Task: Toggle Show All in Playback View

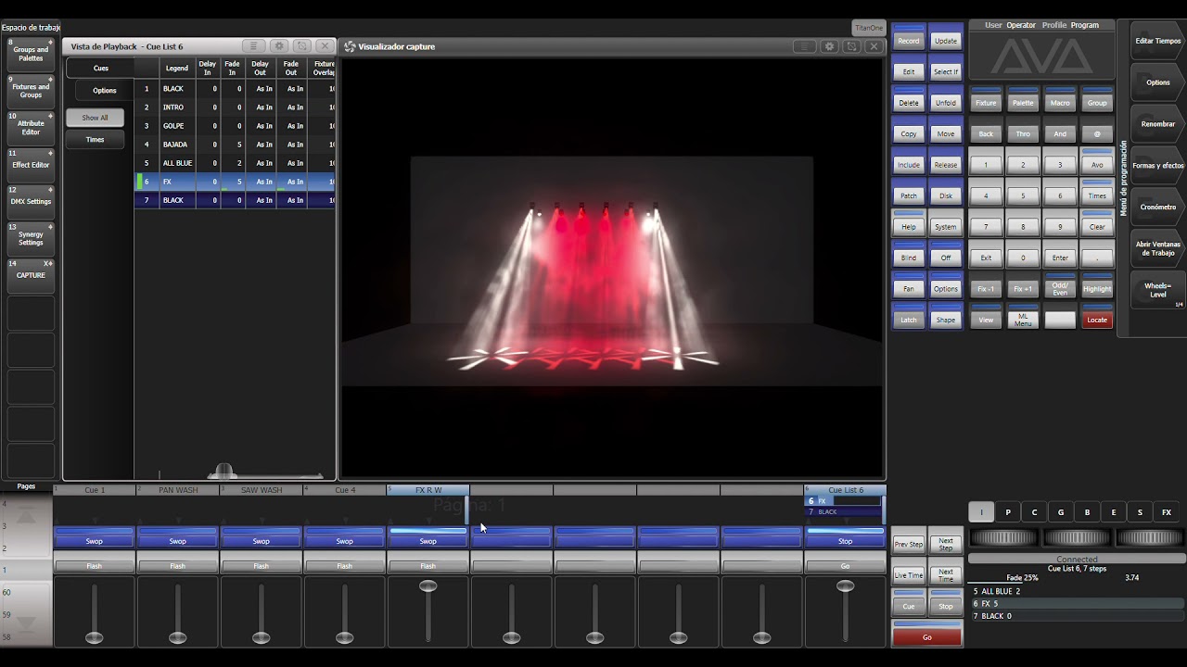Action: click(x=95, y=118)
